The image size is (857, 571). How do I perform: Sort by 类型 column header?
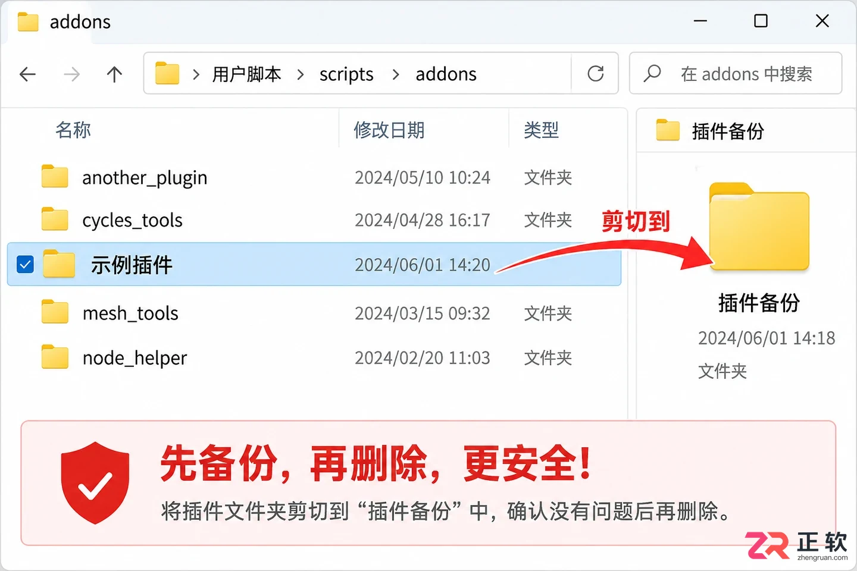541,130
